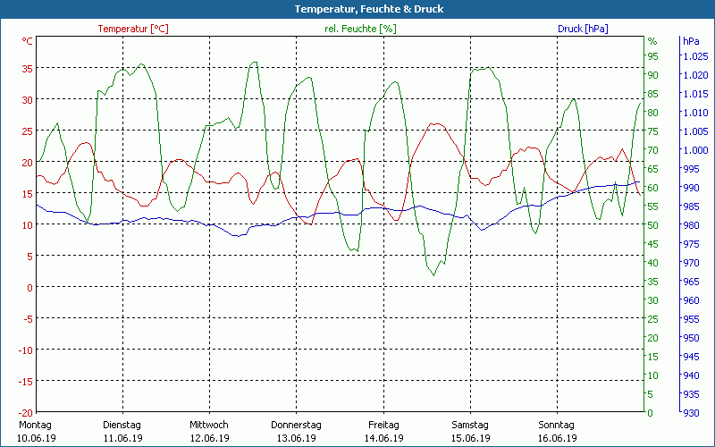Click the date '13.06.19'

point(297,438)
